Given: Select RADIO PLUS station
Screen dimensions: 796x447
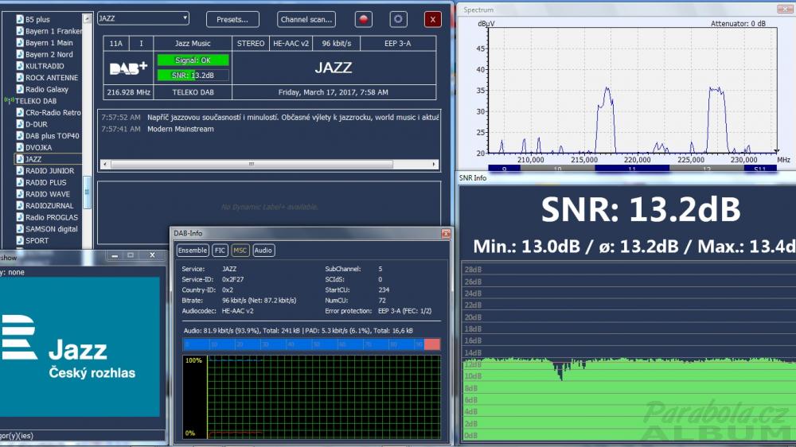Looking at the screenshot, I should point(45,183).
